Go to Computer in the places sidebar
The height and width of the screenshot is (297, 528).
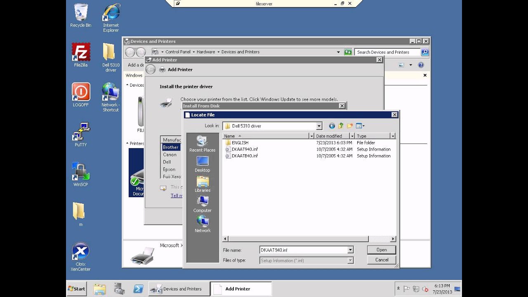click(x=202, y=204)
